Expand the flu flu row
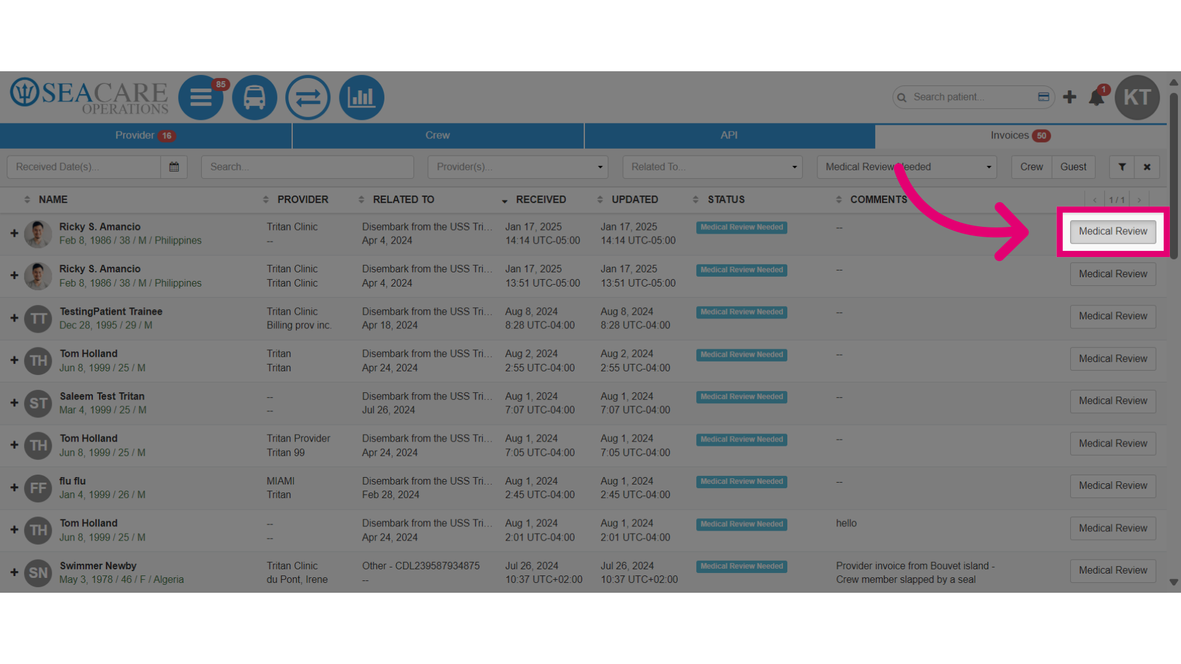The height and width of the screenshot is (664, 1181). 14,488
